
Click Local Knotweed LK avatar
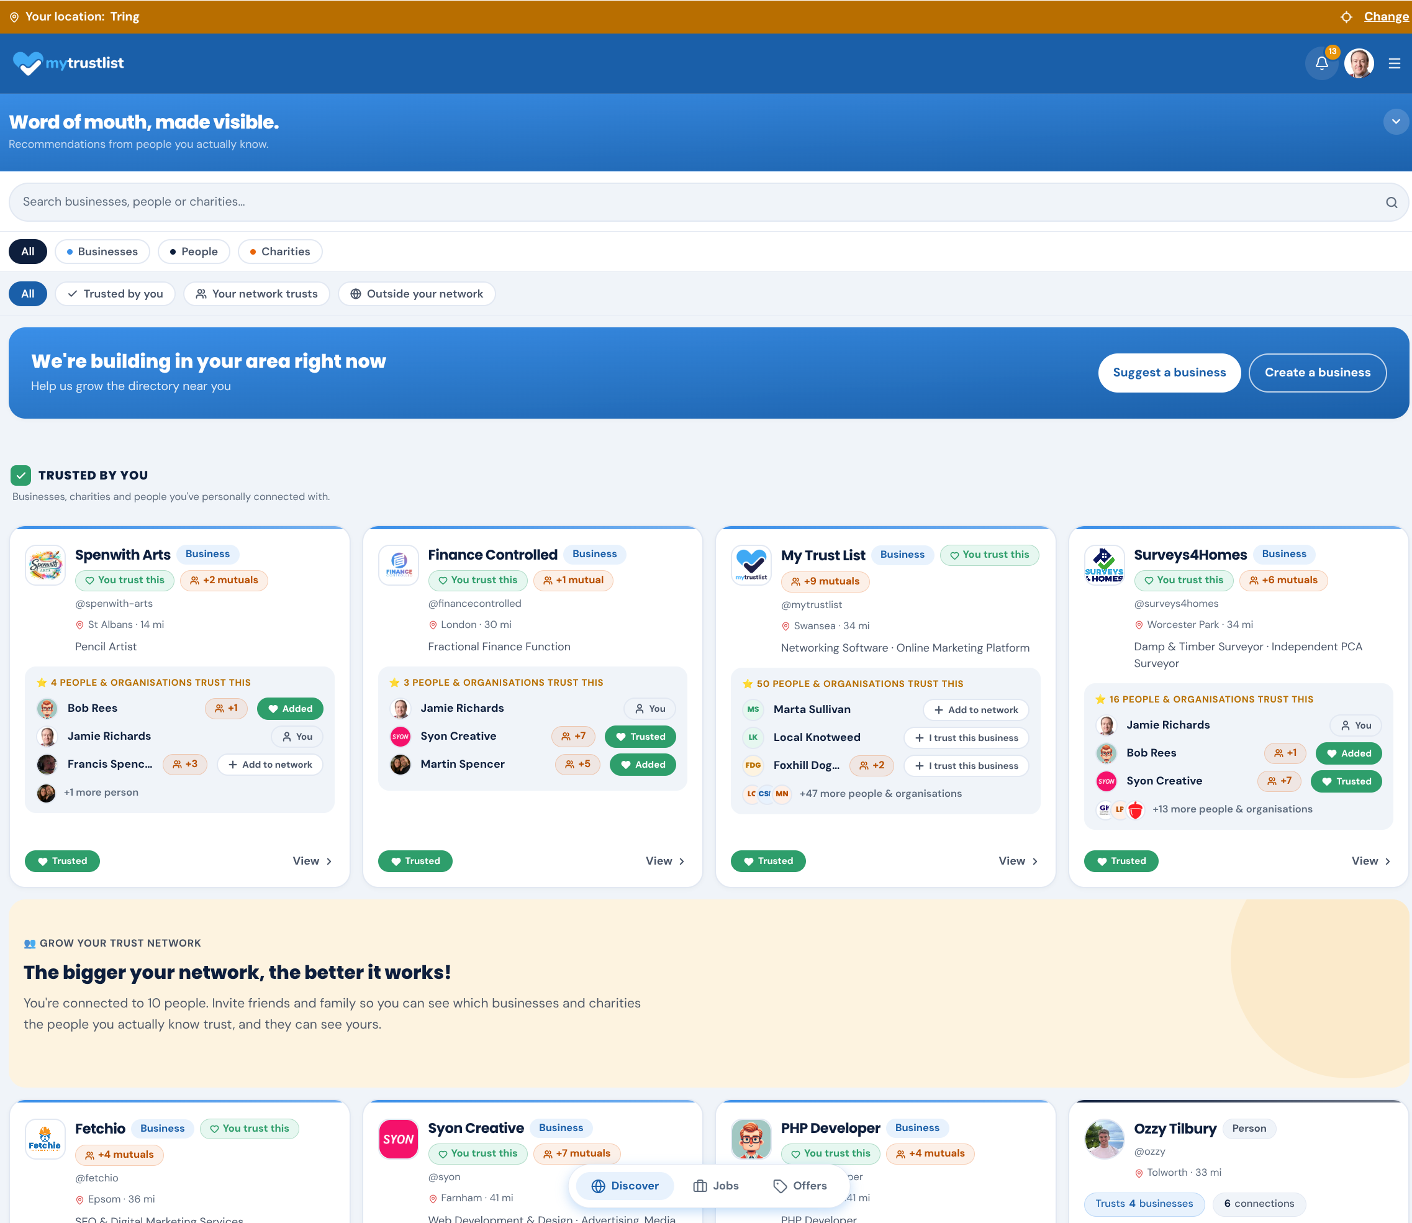pos(753,738)
